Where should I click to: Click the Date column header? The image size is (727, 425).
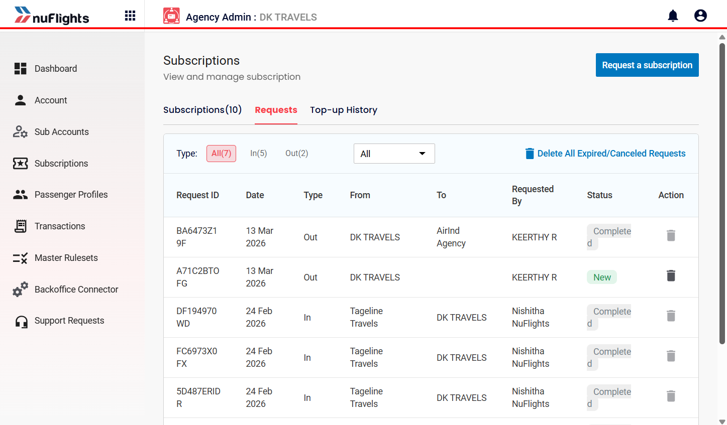tap(255, 195)
